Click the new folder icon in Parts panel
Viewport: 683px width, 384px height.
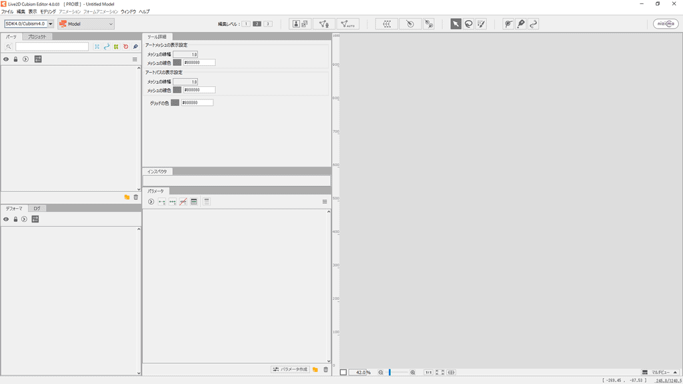pyautogui.click(x=127, y=197)
